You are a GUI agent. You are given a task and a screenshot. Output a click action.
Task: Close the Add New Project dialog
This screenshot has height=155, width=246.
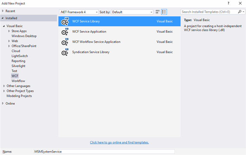[x=240, y=3]
